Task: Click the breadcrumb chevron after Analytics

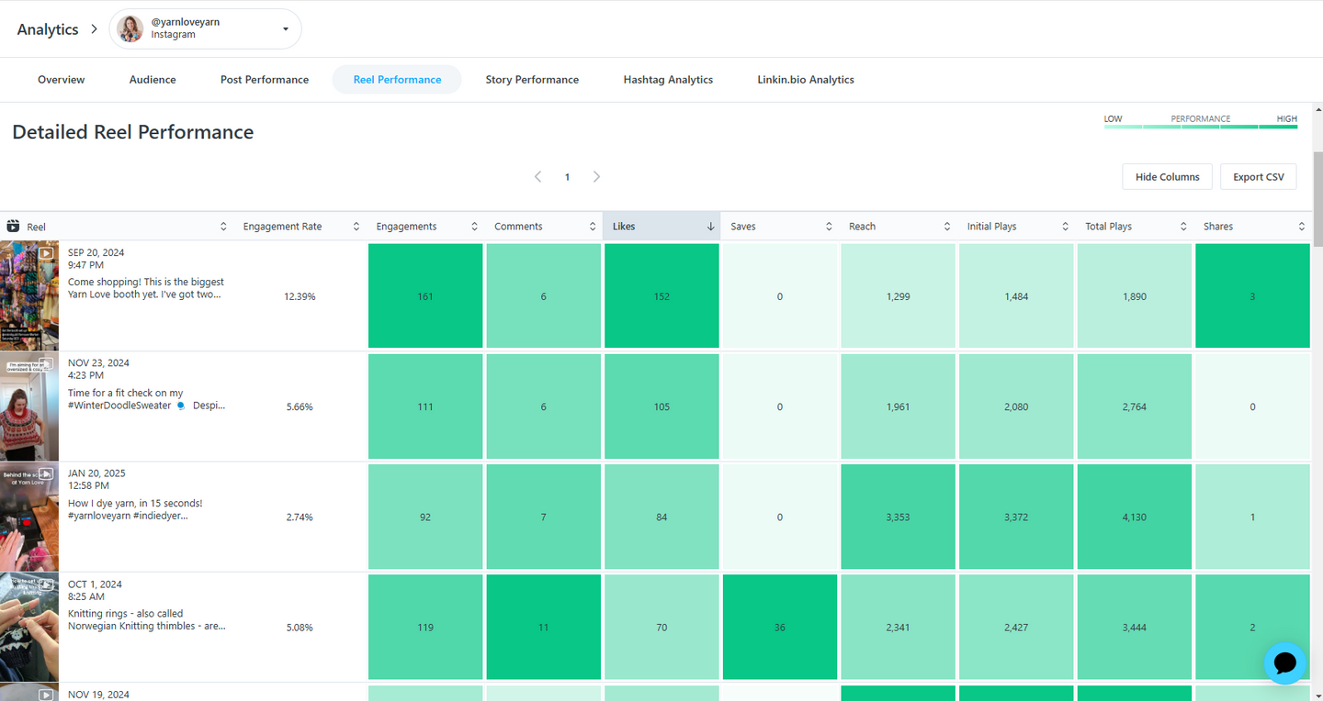Action: pos(94,29)
